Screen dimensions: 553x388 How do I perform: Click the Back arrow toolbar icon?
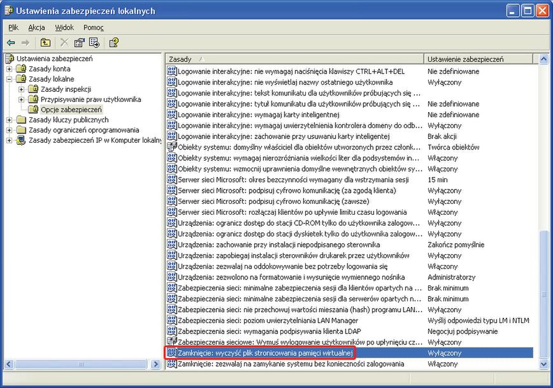coord(11,43)
